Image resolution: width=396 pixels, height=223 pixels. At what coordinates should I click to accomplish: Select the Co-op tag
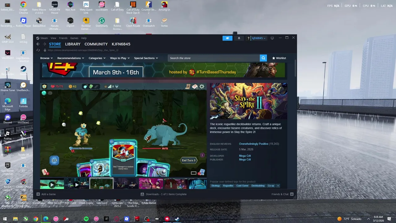coord(271,186)
